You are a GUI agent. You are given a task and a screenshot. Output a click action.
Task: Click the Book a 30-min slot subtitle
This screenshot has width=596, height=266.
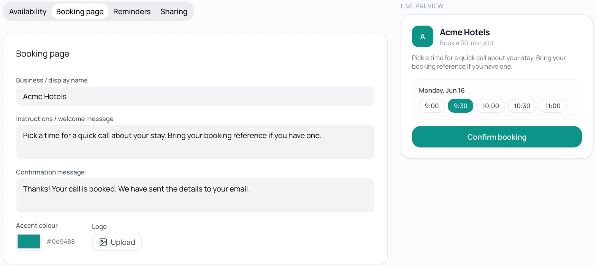[467, 43]
